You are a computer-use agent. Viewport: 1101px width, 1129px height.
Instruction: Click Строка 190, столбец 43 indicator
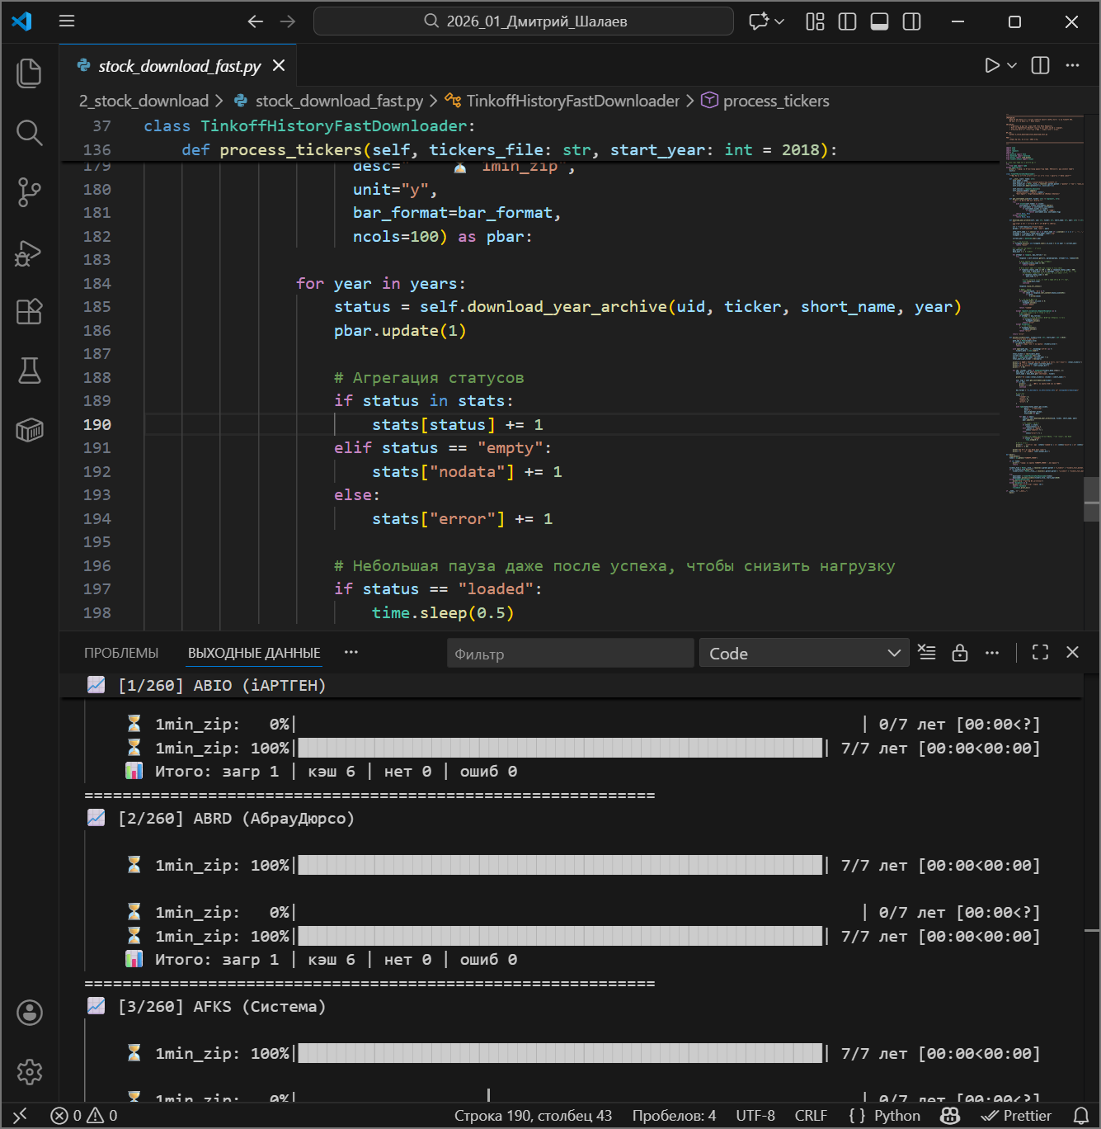[532, 1115]
